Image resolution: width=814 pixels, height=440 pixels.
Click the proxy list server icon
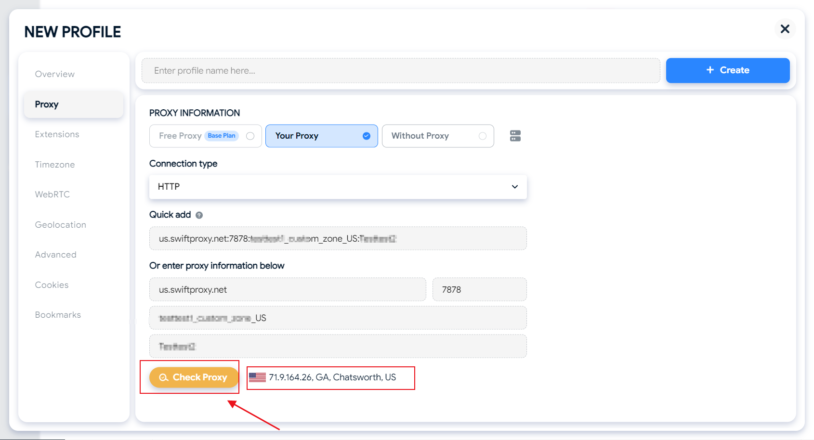click(x=515, y=136)
